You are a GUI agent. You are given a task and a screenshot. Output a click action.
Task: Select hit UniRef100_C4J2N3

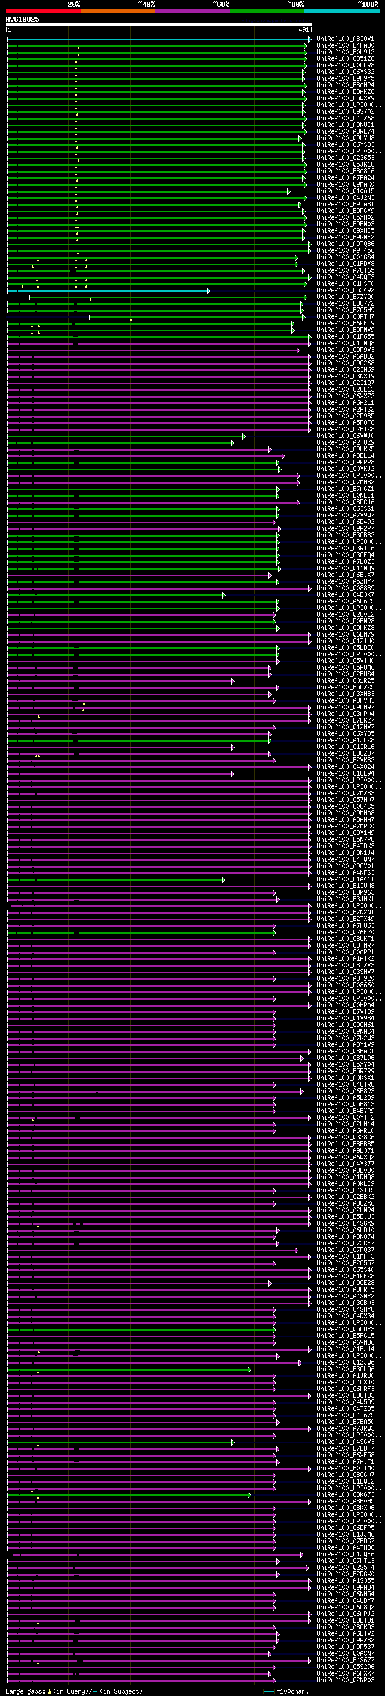coord(345,197)
